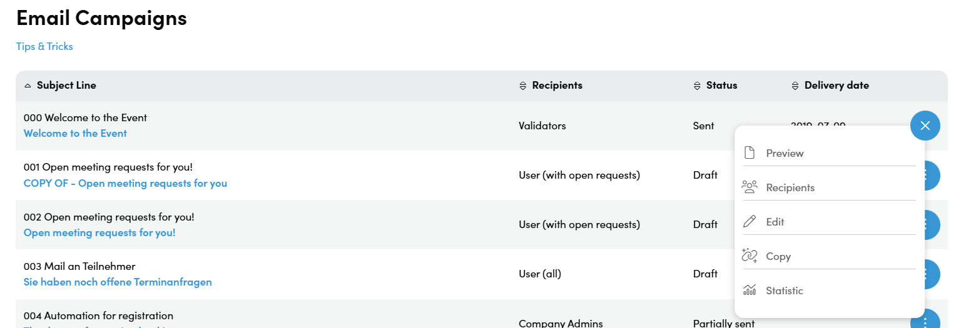The height and width of the screenshot is (328, 961).
Task: Click the Copy link icon
Action: tap(750, 255)
